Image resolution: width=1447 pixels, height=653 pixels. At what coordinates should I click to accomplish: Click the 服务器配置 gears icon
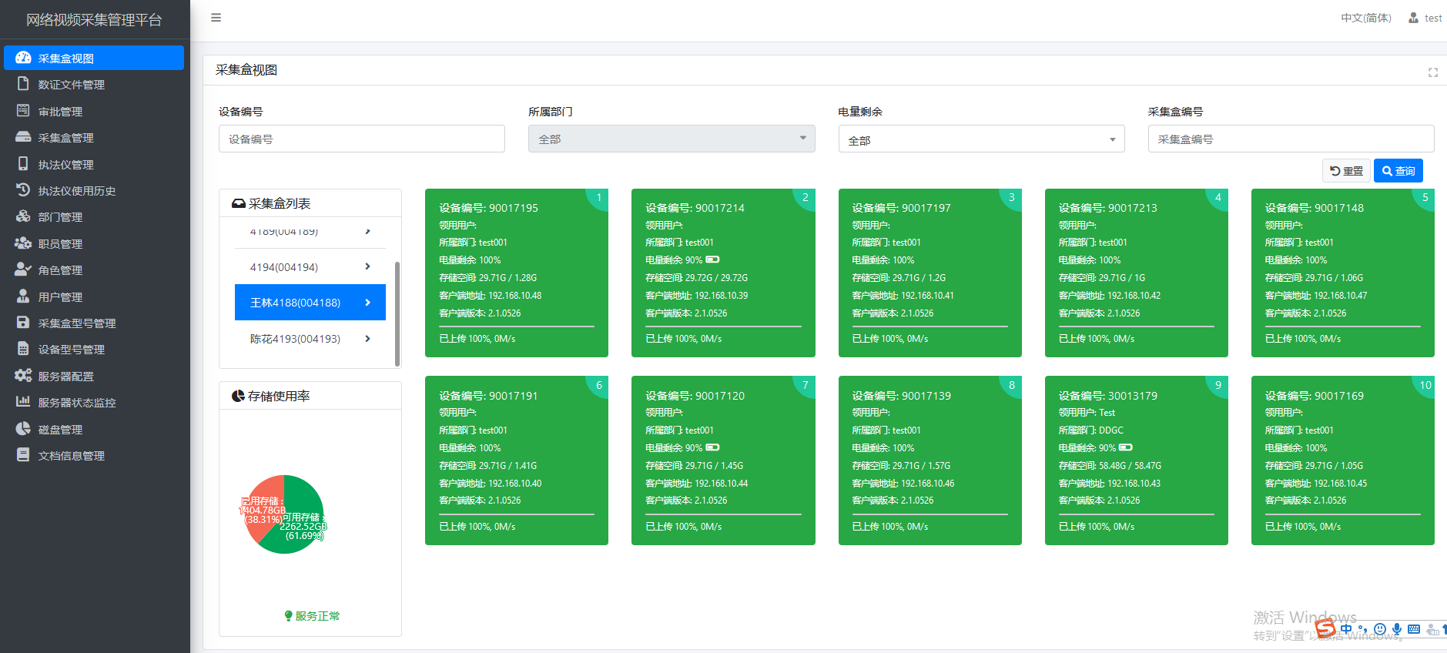pos(23,376)
